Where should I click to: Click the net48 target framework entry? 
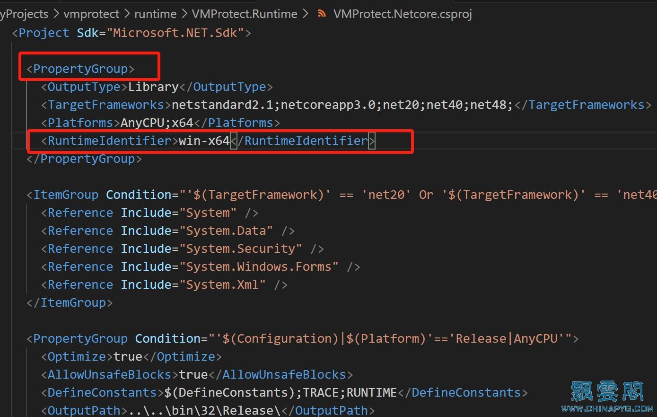(488, 105)
